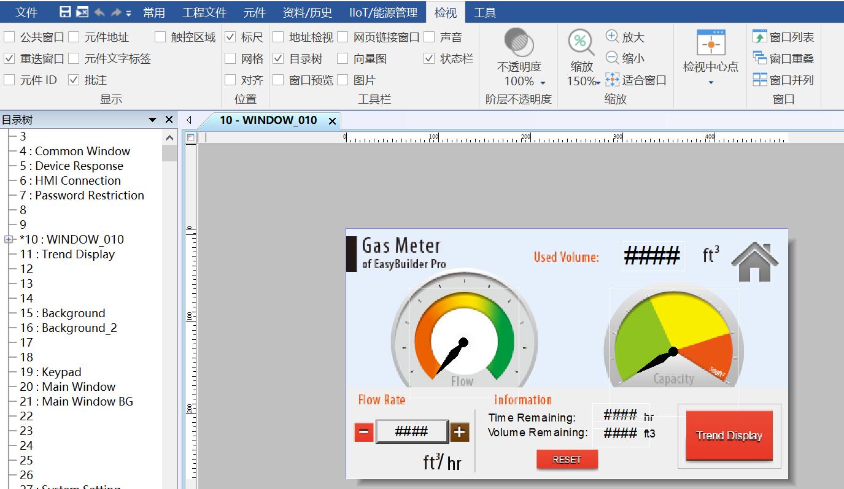This screenshot has width=844, height=489.
Task: Click the brown plus button under Flow Rate
Action: click(x=459, y=433)
